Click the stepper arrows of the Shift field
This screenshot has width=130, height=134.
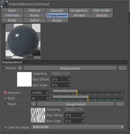tap(47, 98)
